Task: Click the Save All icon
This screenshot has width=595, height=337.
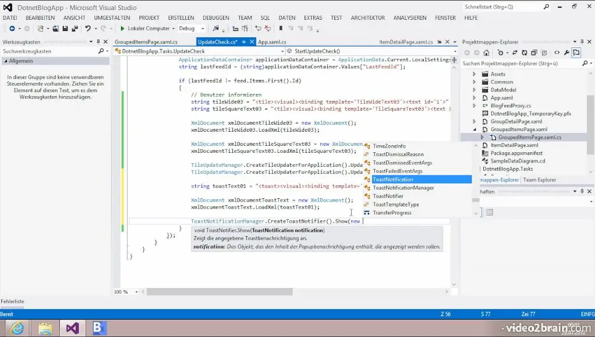Action: 75,29
